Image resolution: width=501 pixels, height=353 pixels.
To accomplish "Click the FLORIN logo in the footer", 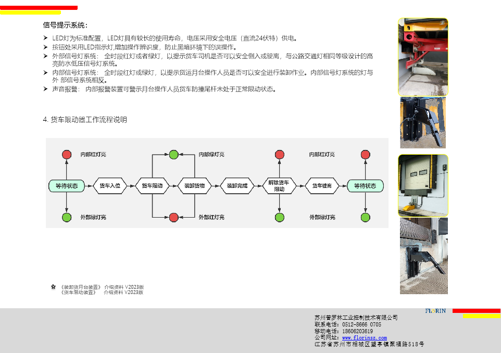I will point(435,311).
